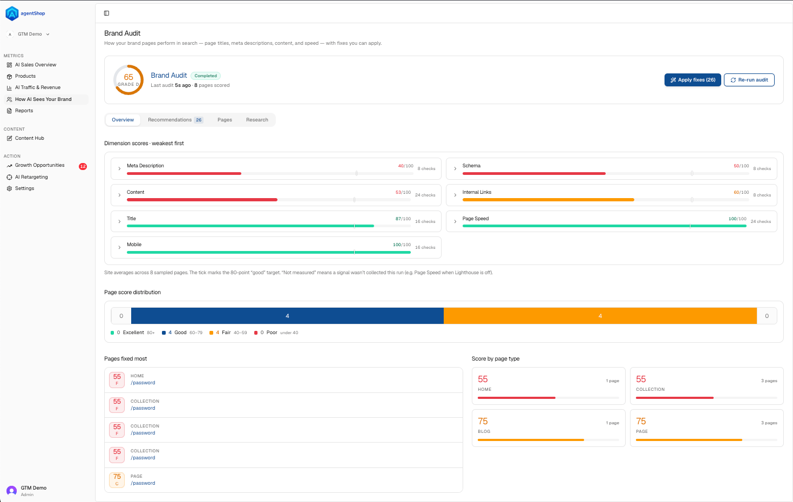
Task: Open Settings gear icon in sidebar
Action: [9, 188]
